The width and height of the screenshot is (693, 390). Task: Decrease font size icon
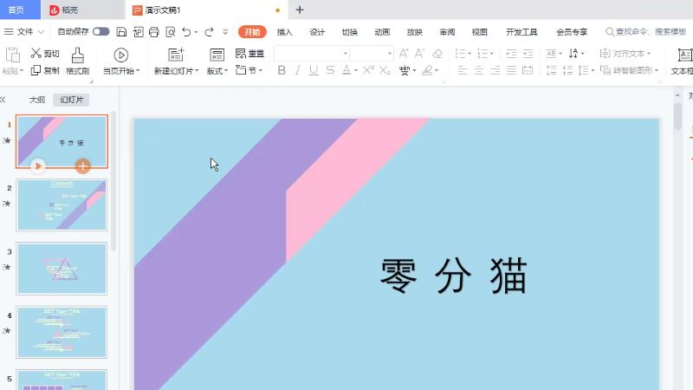point(419,54)
